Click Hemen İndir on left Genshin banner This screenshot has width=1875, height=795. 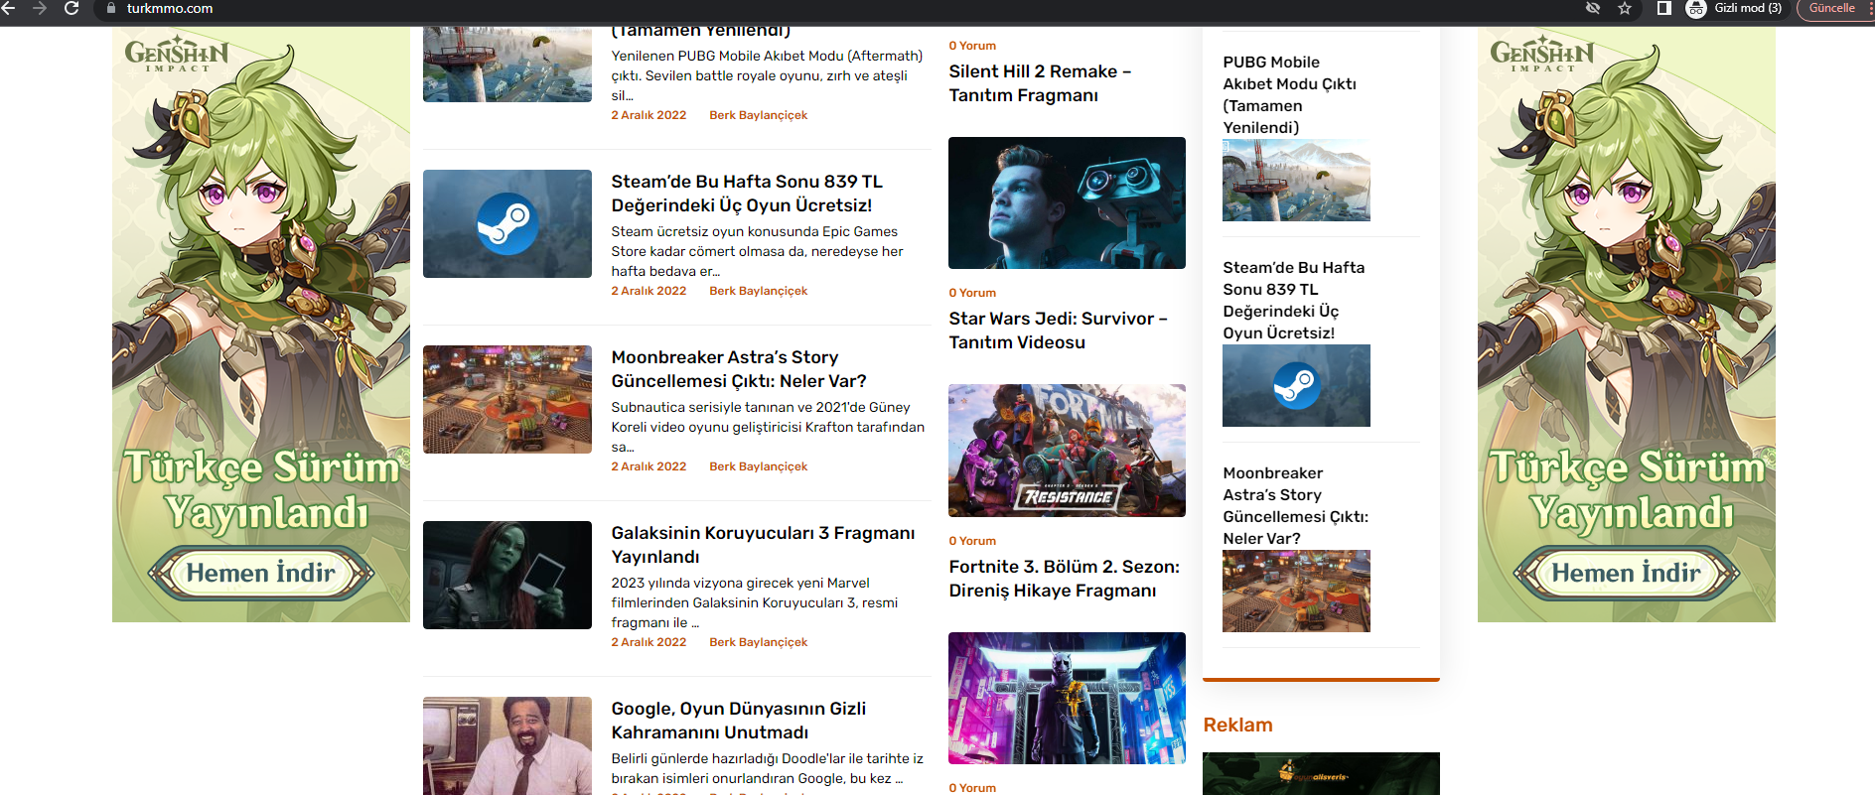[x=261, y=573]
